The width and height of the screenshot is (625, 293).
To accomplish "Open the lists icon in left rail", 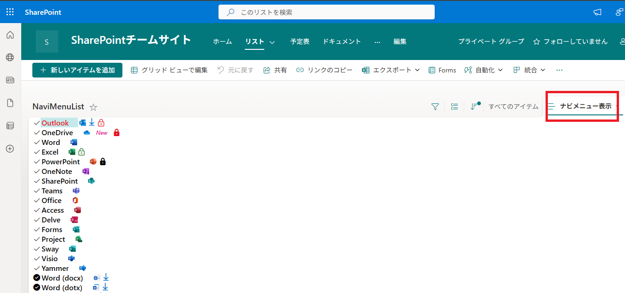I will pos(10,126).
